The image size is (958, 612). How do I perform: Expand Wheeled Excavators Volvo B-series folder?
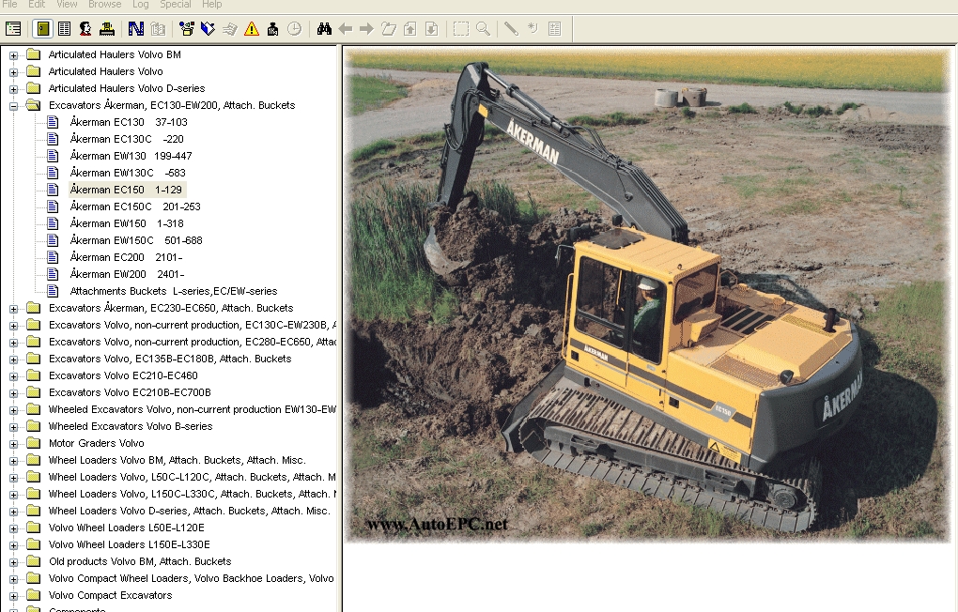(13, 427)
